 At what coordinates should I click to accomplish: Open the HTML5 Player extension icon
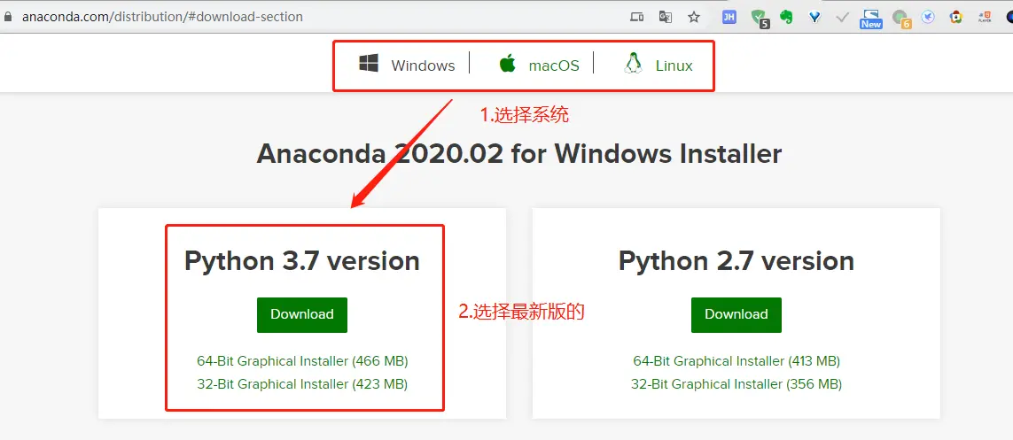point(985,18)
